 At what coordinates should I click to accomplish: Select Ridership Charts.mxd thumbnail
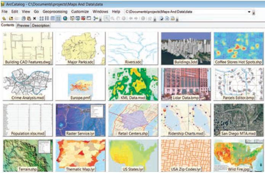(x=186, y=120)
